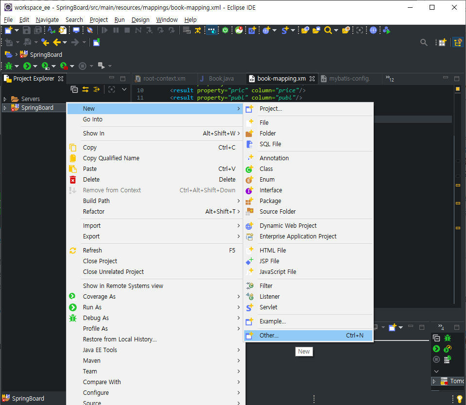Image resolution: width=466 pixels, height=405 pixels.
Task: Click quick access search magnifier
Action: coord(424,43)
